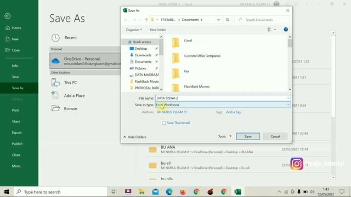Go up one folder level in dialog
Viewport: 351px width, 197px height.
(146, 20)
